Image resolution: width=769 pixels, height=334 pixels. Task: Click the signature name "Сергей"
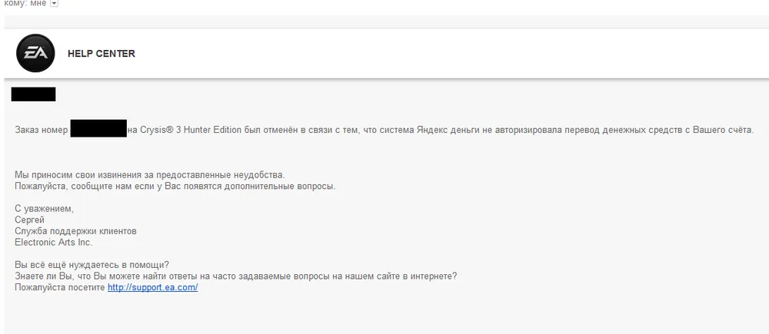(30, 220)
